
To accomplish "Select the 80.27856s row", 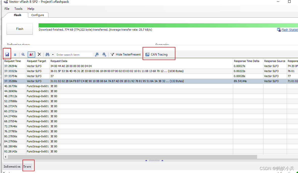I will (x=151, y=136).
